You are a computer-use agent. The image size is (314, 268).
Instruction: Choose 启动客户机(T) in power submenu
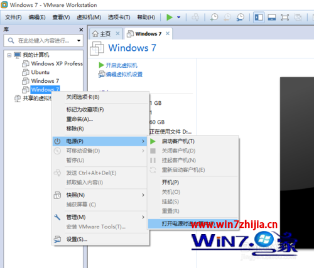[x=193, y=141]
